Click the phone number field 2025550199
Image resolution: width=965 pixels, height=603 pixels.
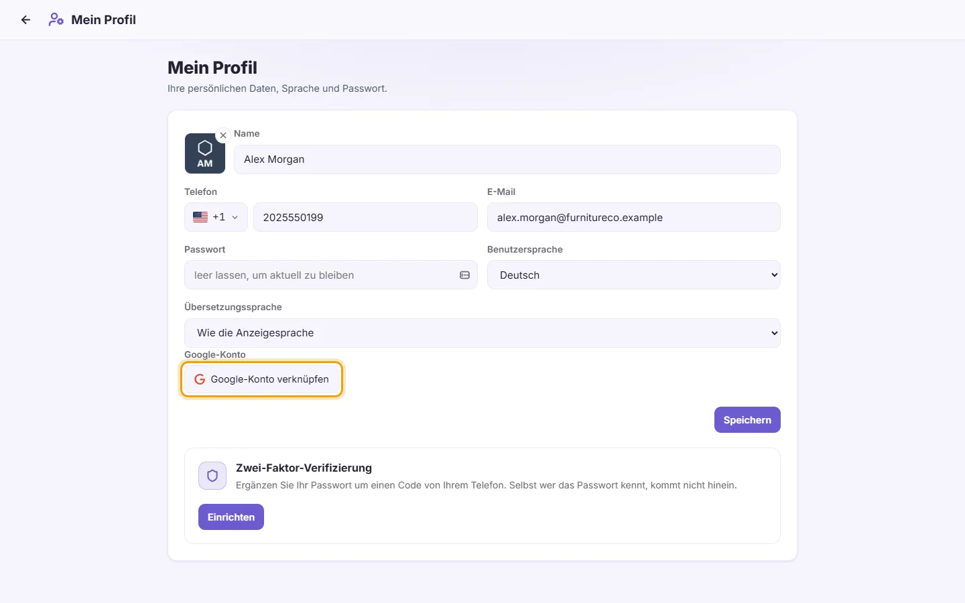tap(365, 217)
